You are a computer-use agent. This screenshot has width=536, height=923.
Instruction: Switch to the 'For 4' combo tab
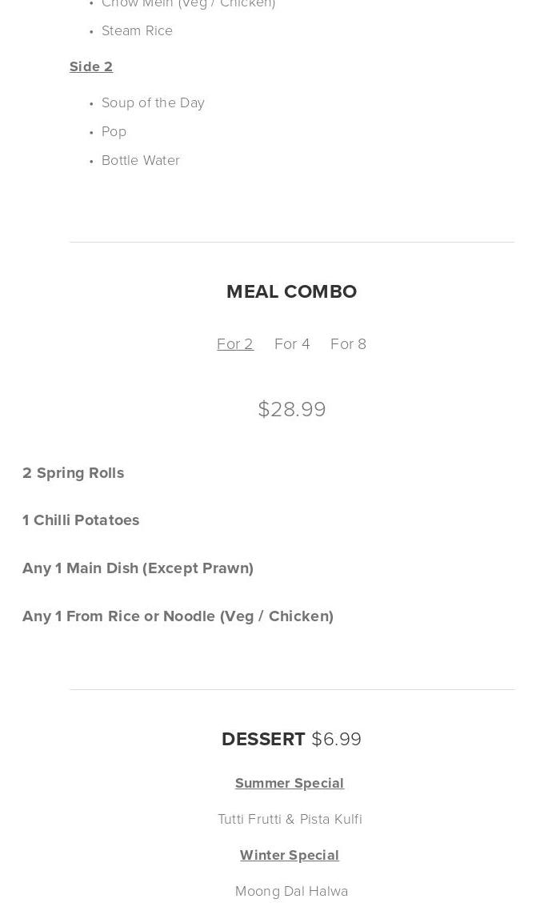292,344
